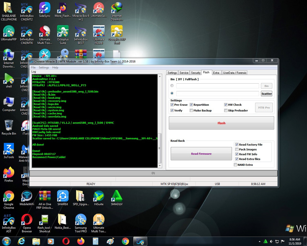Open InfinityBox CM2MT2 desktop shortcut
The height and width of the screenshot is (246, 307).
tap(27, 12)
